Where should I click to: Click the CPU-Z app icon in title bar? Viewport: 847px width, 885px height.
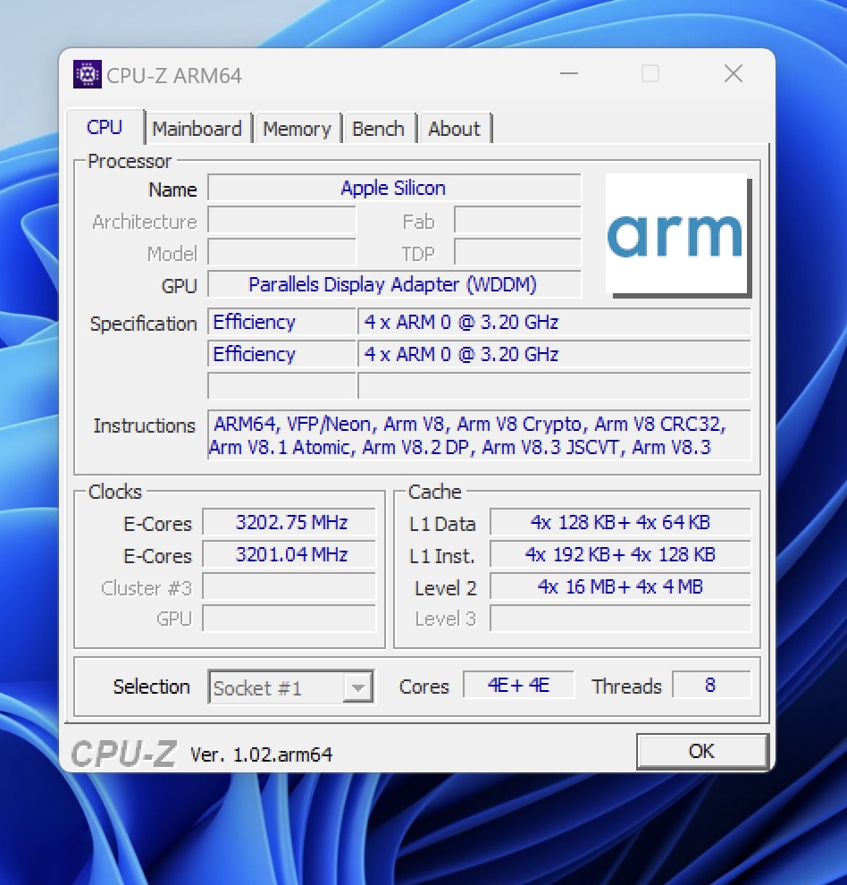click(x=88, y=74)
